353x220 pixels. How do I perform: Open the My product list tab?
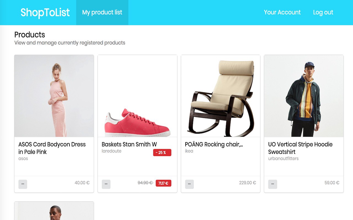102,12
